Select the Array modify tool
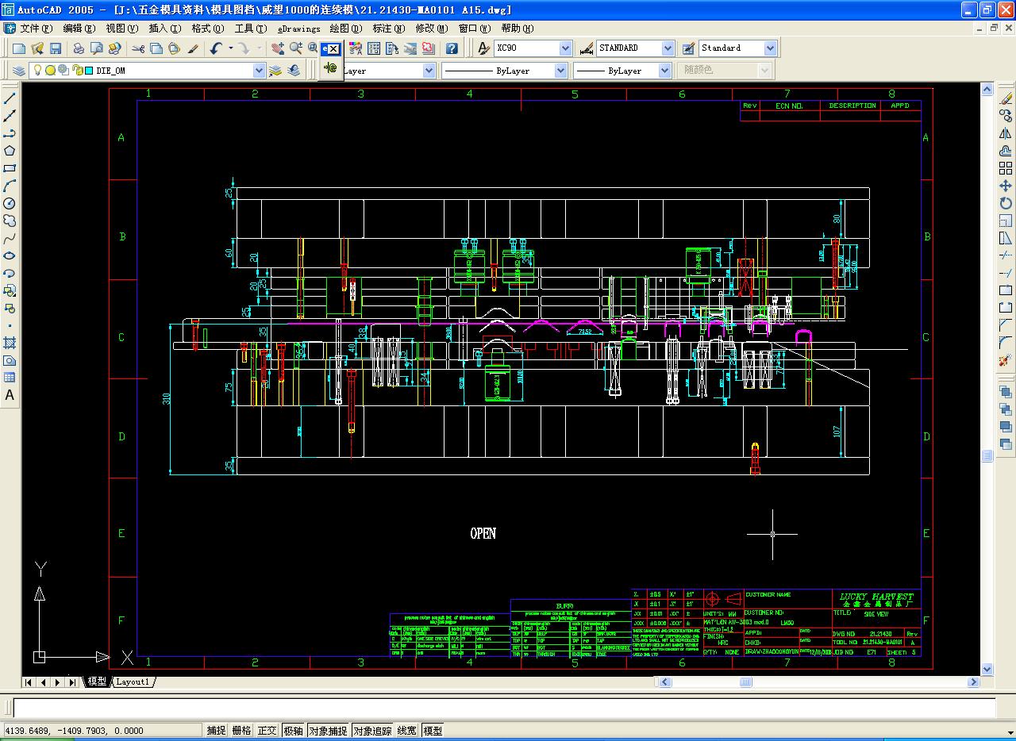1016x741 pixels. coord(1006,168)
